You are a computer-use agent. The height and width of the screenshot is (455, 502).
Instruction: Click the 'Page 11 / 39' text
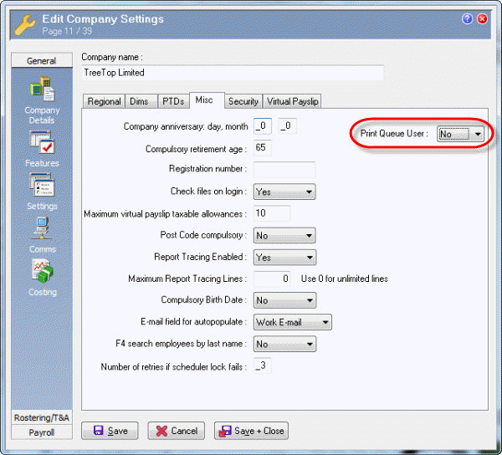point(67,31)
